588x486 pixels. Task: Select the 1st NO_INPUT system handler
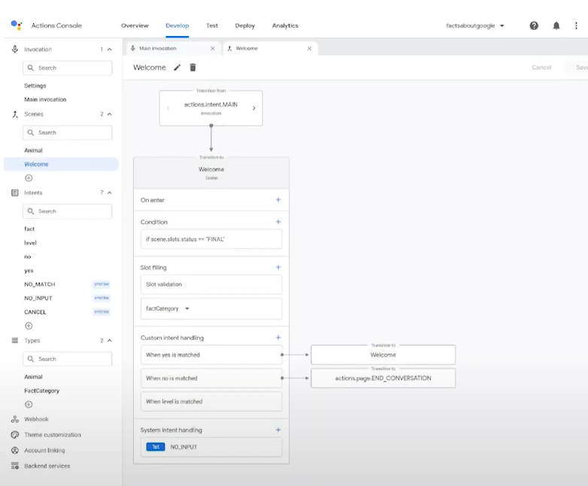211,447
